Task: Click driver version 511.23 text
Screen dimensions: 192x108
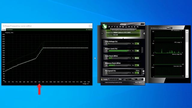Action: pyautogui.click(x=115, y=35)
